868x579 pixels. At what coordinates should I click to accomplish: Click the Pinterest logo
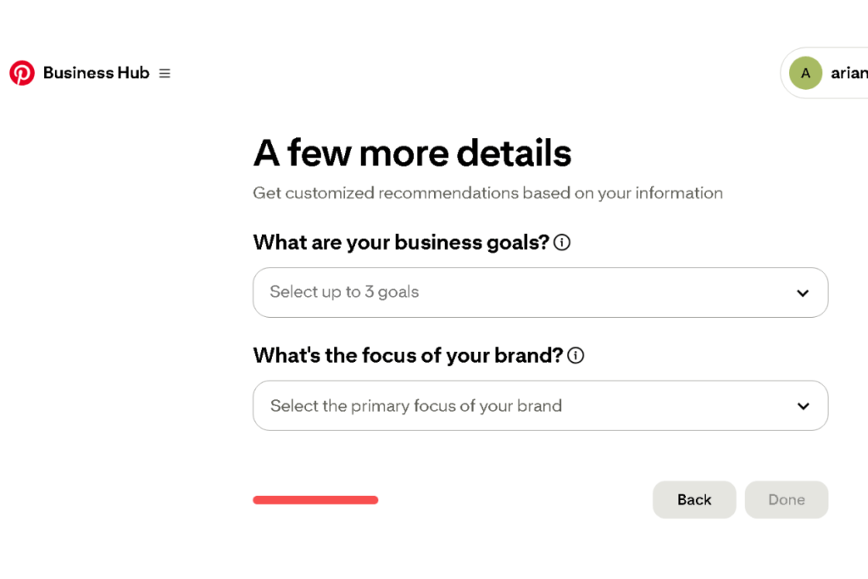point(22,73)
